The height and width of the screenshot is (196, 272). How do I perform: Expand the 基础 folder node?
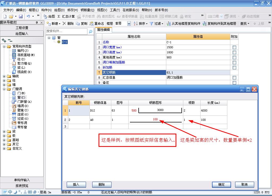4,140
